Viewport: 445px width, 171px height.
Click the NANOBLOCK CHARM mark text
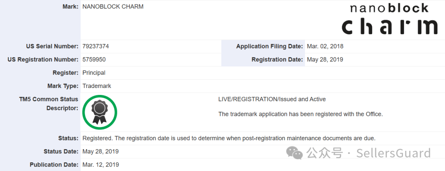click(x=113, y=7)
